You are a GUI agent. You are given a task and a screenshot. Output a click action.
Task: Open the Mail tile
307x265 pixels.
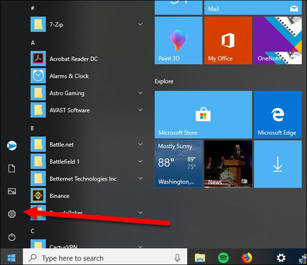coord(253,8)
